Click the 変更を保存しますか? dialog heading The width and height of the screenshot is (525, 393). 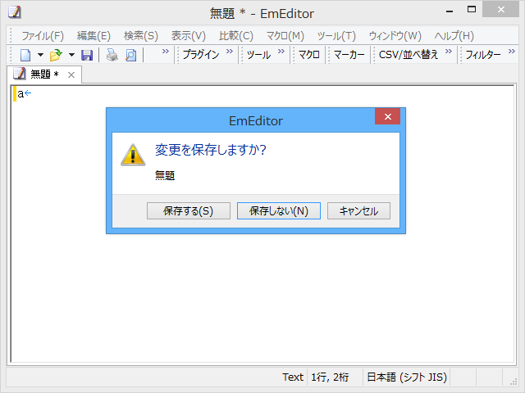point(211,150)
